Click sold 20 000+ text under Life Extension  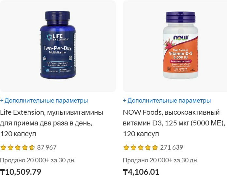[38, 160]
